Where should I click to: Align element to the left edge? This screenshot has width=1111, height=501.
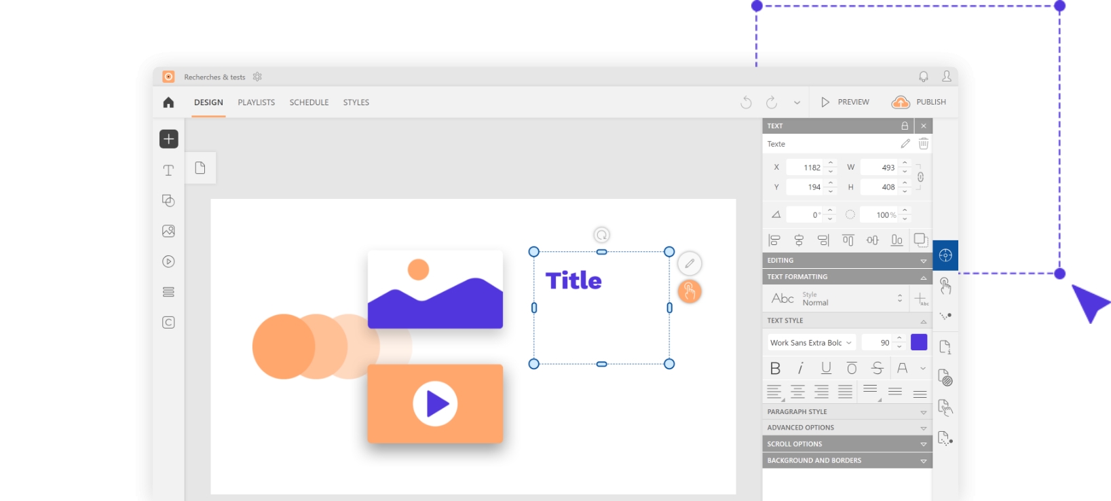tap(774, 240)
